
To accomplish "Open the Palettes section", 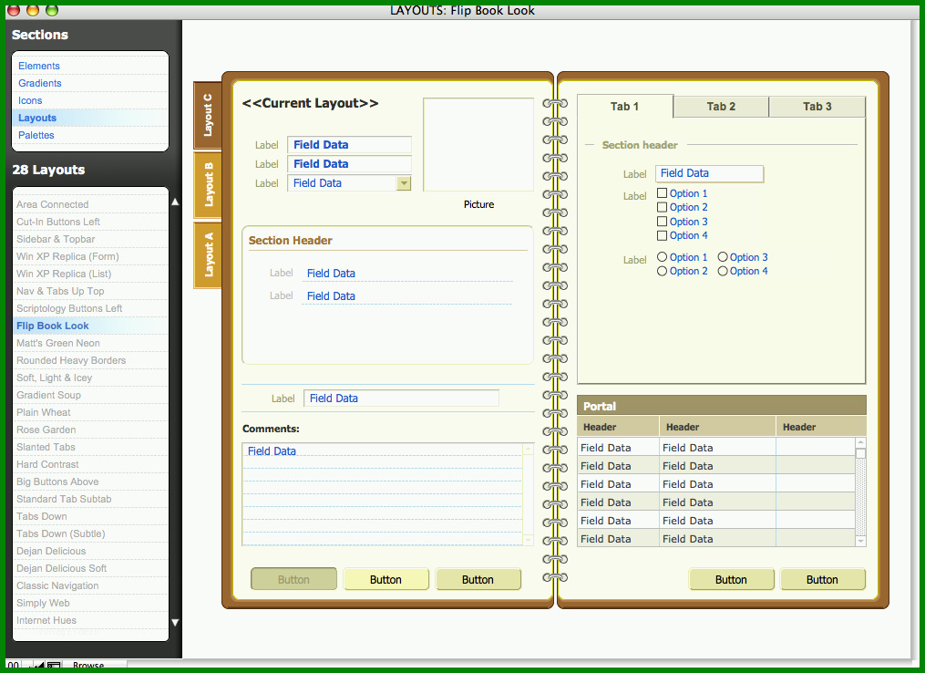I will pos(36,135).
